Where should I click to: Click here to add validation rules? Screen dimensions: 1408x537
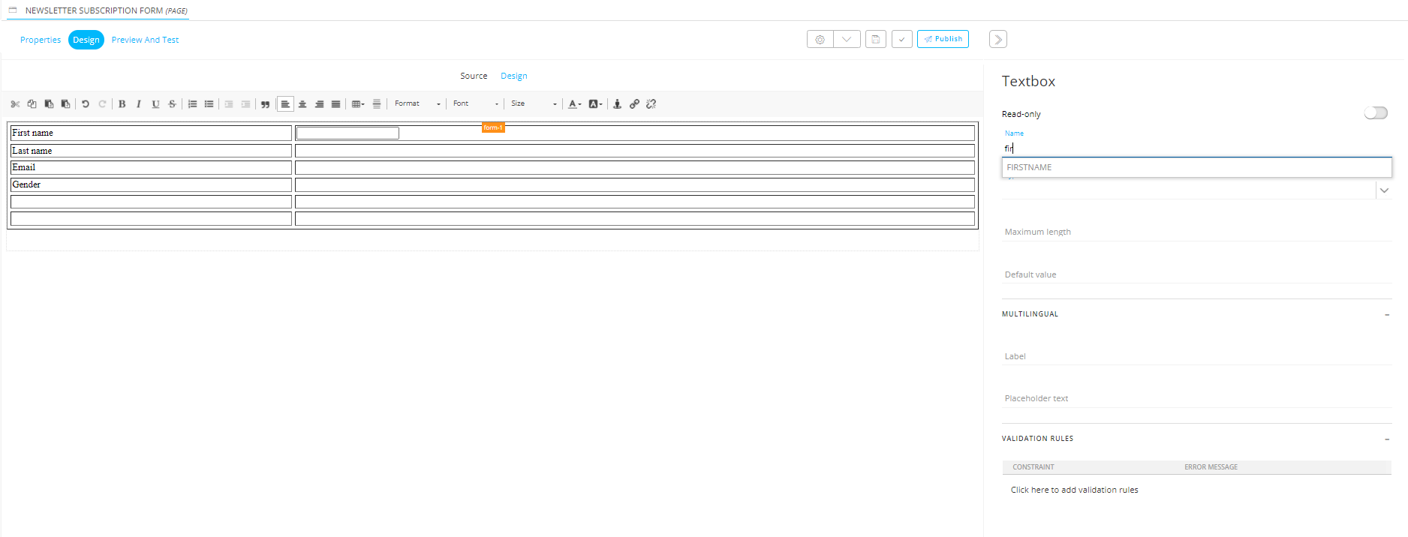1074,490
